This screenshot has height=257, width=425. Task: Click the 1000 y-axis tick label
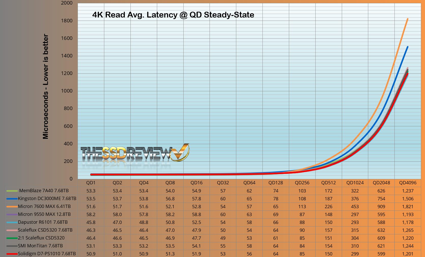coord(67,91)
